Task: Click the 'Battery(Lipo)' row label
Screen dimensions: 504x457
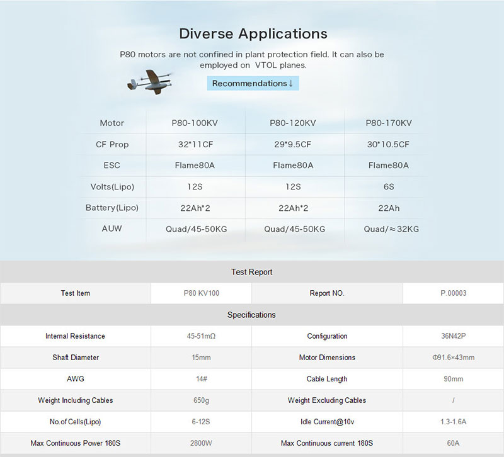Action: (112, 208)
